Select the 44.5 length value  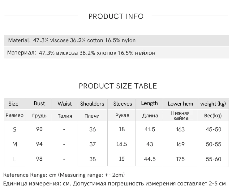(x=150, y=159)
